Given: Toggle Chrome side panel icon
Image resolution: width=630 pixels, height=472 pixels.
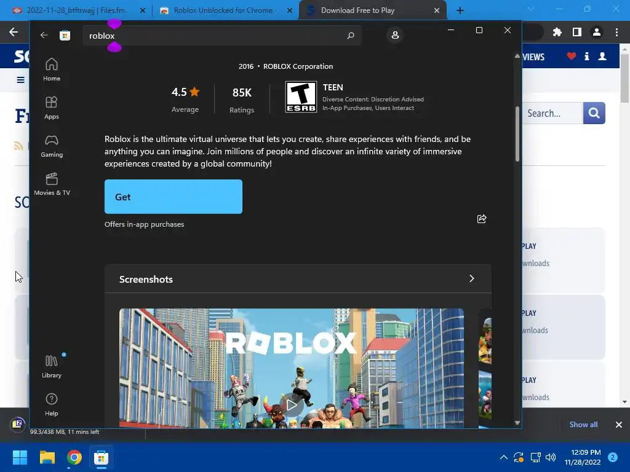Looking at the screenshot, I should coord(577,32).
